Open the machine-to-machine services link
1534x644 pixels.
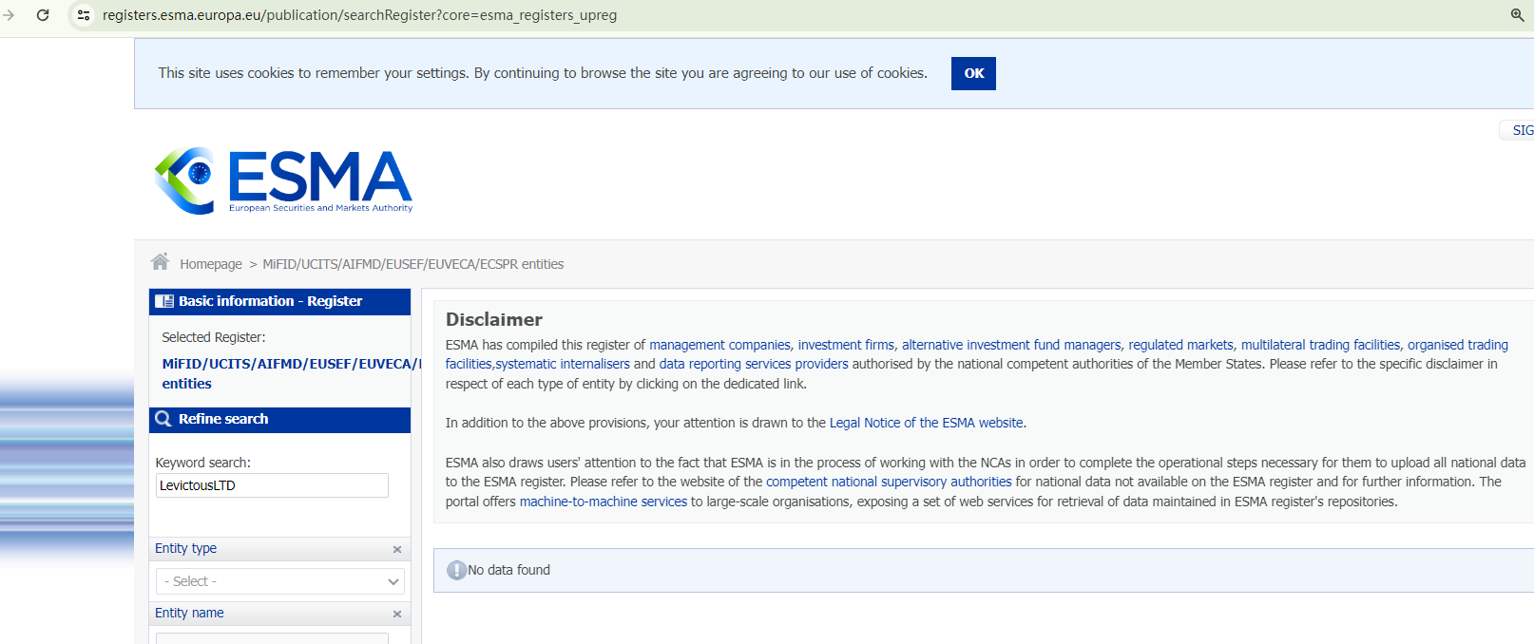(603, 502)
